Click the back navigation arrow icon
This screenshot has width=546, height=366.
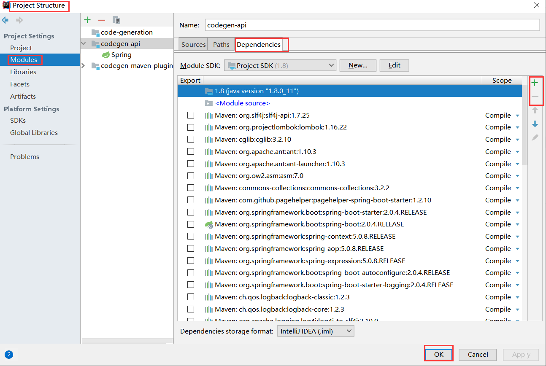[x=5, y=20]
